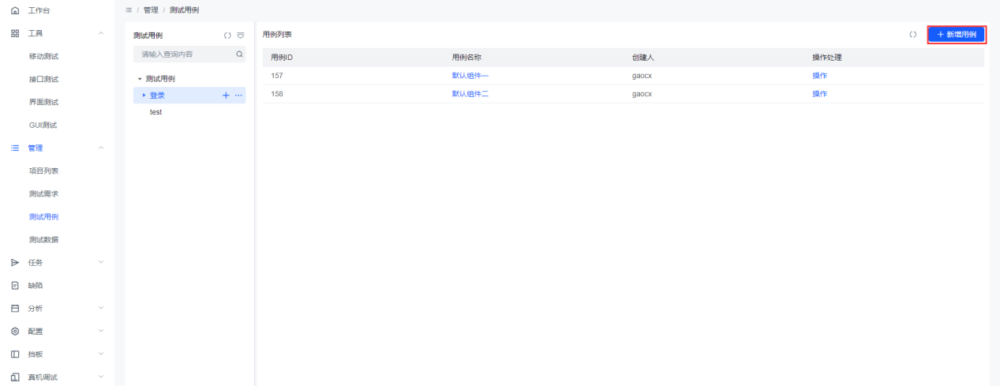The height and width of the screenshot is (386, 1000).
Task: Collapse the 测试用例 root tree node
Action: [140, 79]
